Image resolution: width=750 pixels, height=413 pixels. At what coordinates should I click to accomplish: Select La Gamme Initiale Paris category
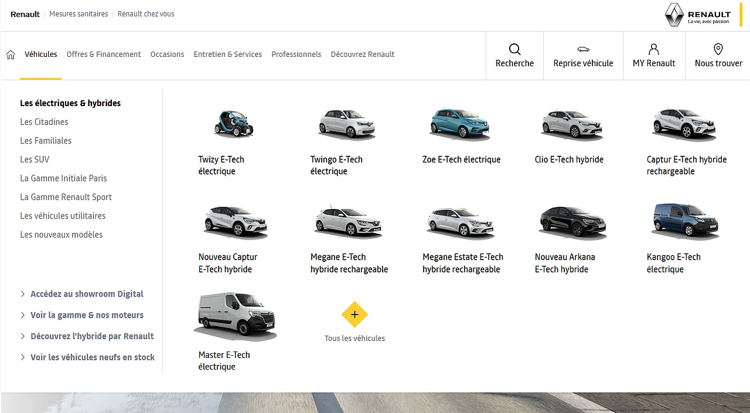point(63,178)
